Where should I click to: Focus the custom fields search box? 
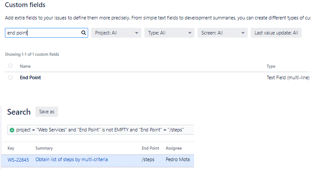[47, 33]
